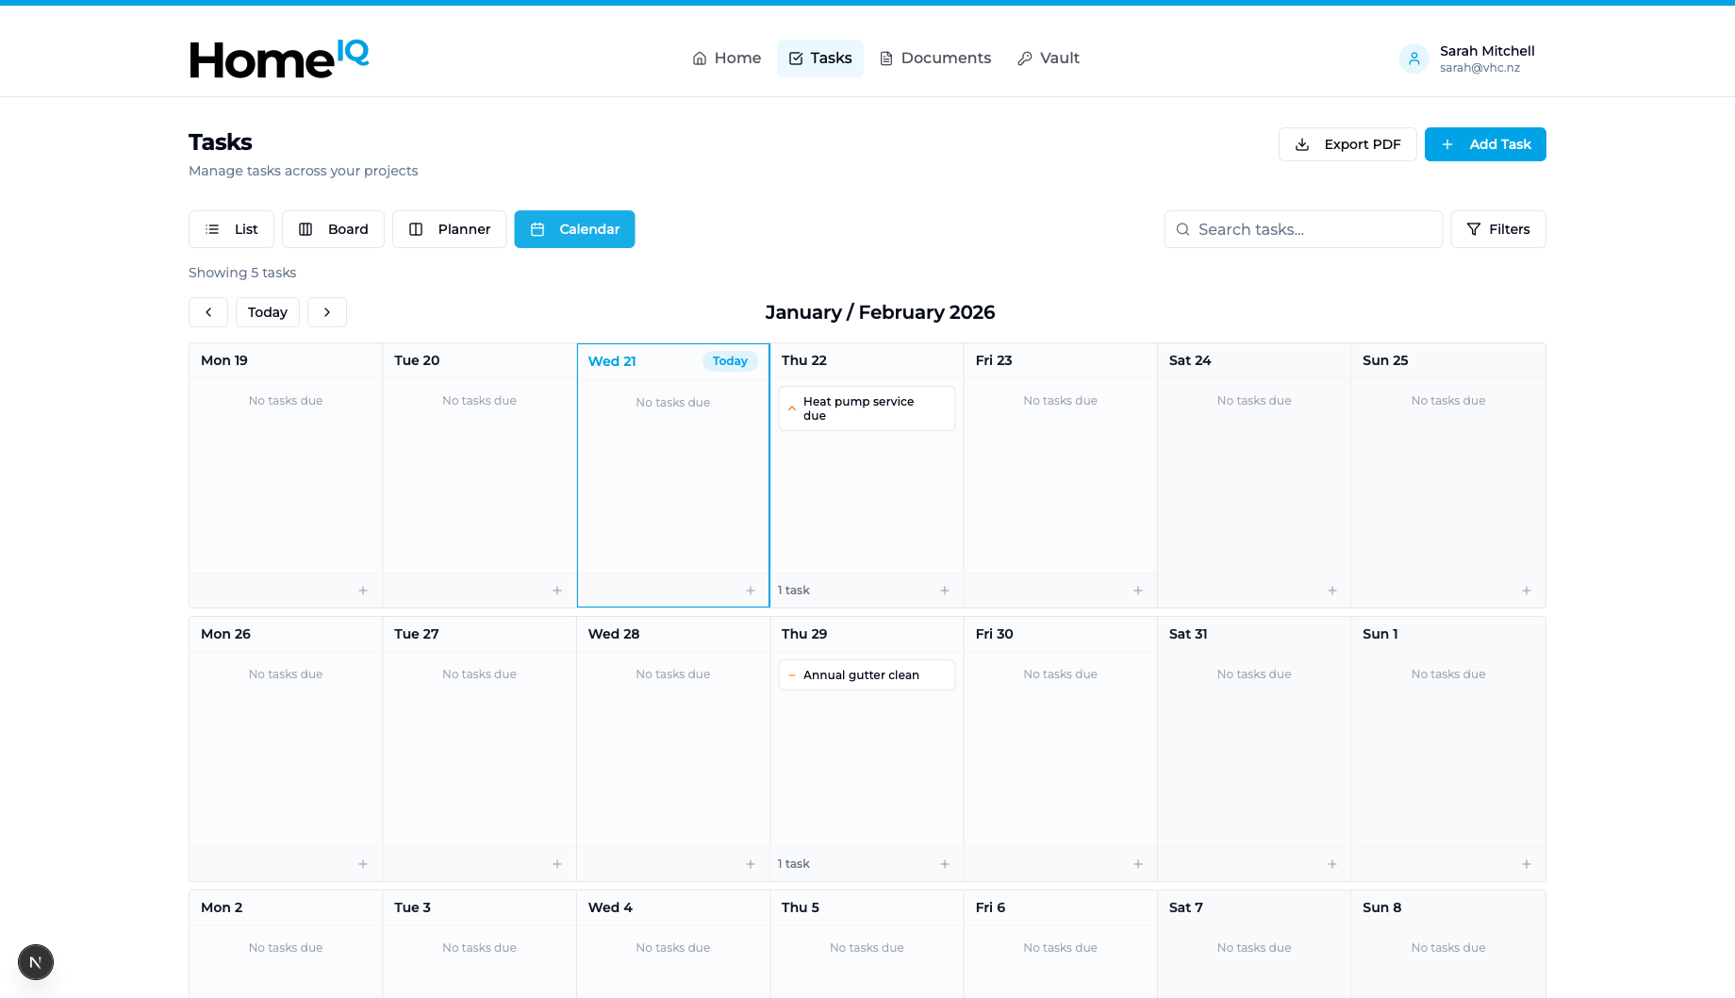Click the Export PDF button
The height and width of the screenshot is (998, 1735).
pyautogui.click(x=1347, y=144)
